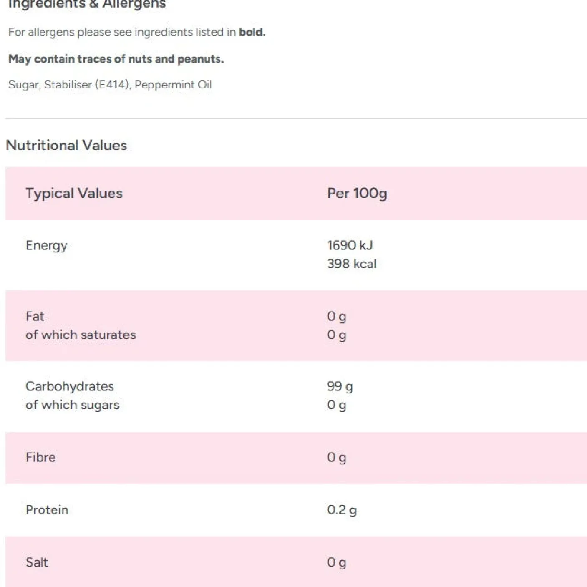Select the Fat row label
Viewport: 587px width, 587px height.
tap(35, 316)
